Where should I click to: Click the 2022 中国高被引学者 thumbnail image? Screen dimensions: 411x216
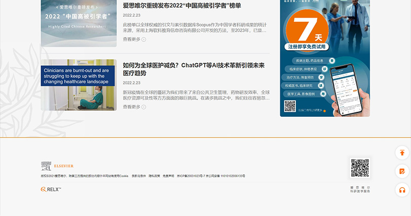79,23
